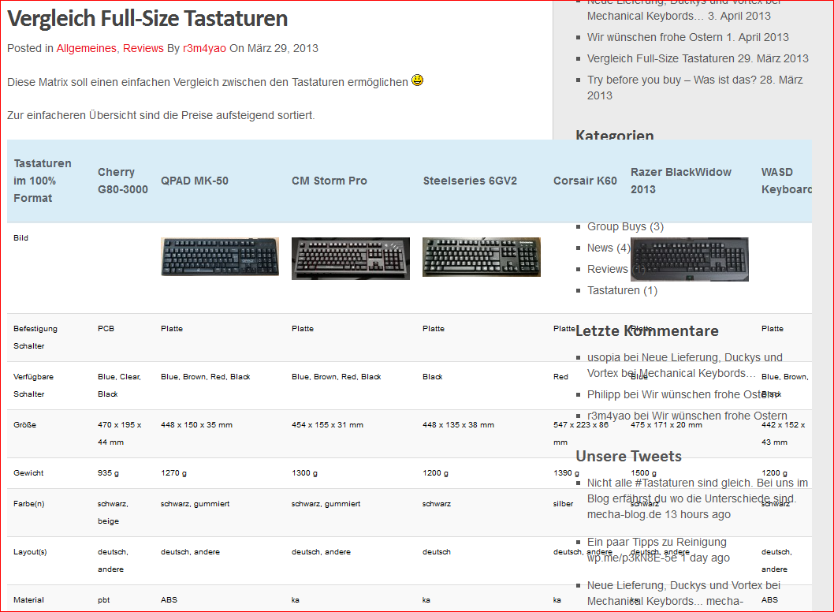Open Steelseries 6GV2 keyboard image

(x=482, y=257)
